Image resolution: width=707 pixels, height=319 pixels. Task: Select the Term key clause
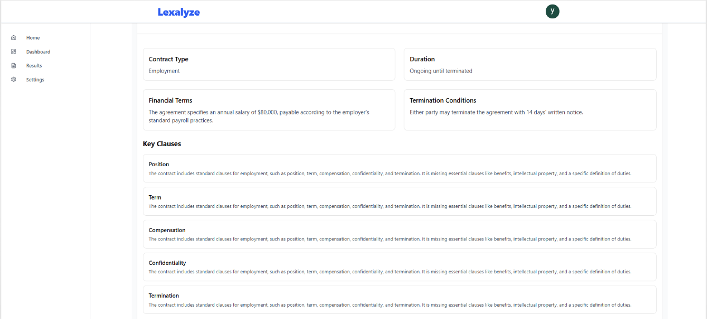tap(399, 201)
